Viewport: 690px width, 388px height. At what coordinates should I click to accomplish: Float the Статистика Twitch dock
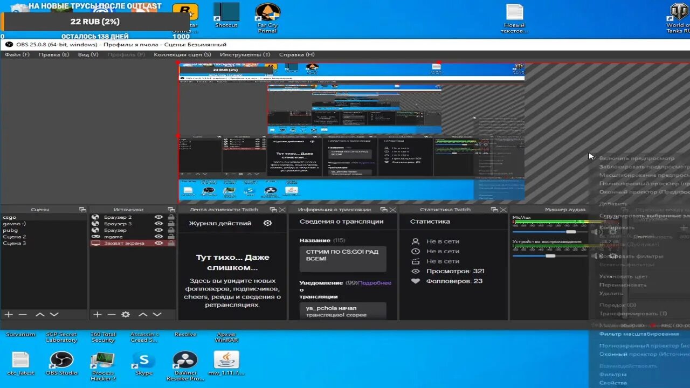494,210
